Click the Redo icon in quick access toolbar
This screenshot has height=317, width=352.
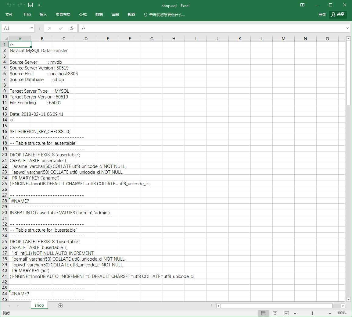[x=20, y=5]
